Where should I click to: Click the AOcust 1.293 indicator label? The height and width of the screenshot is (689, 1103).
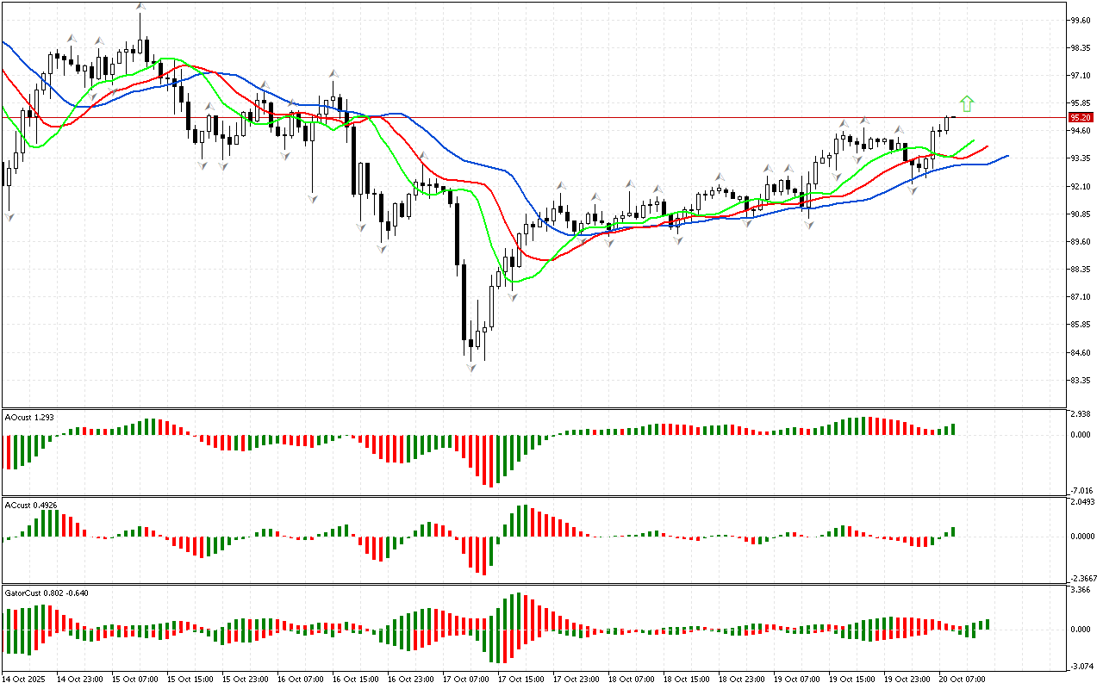[30, 418]
